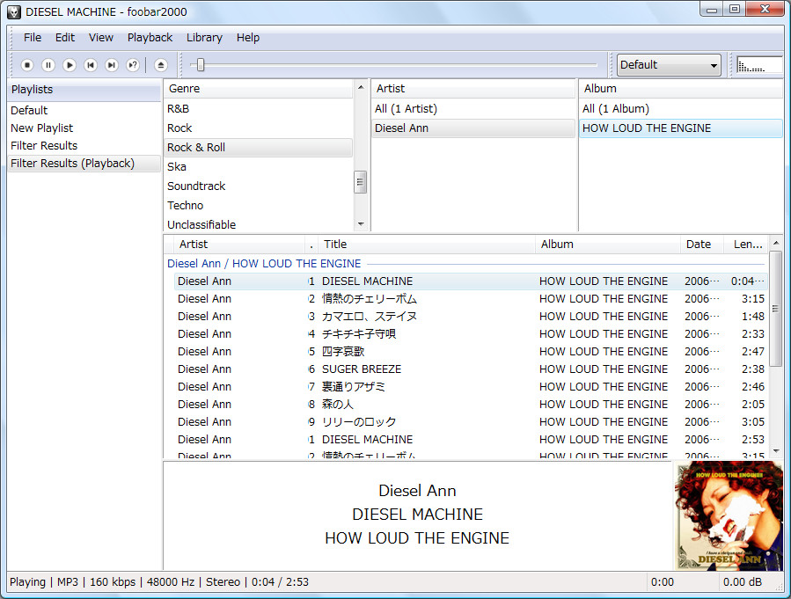Open a file with the eject icon
The image size is (791, 599).
click(160, 64)
